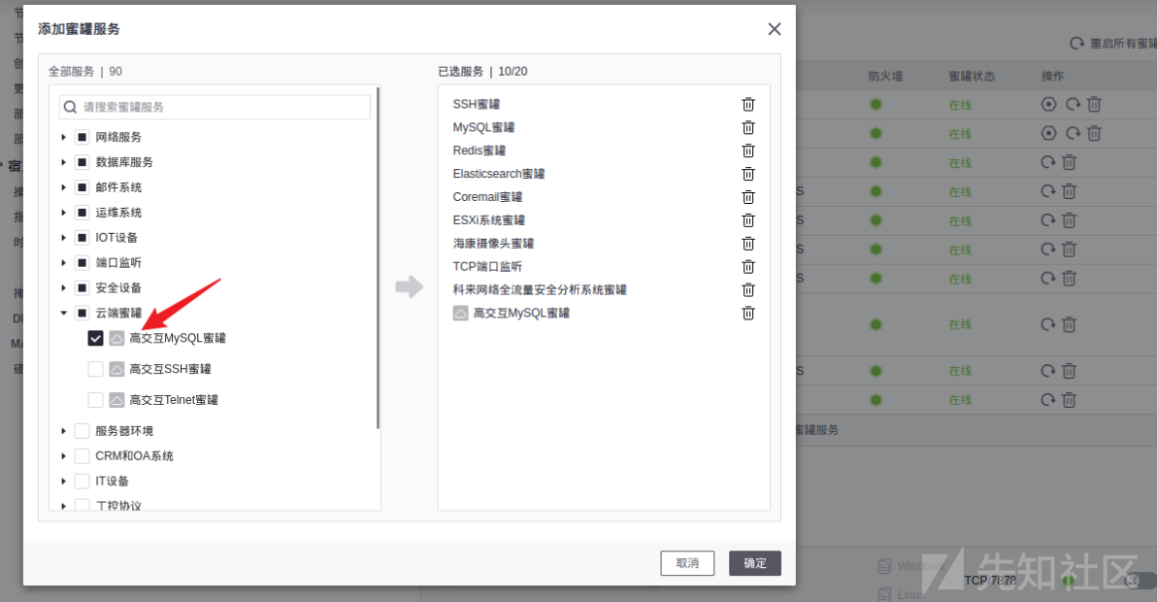Delete Coremail蜜罐 entry
The height and width of the screenshot is (602, 1157).
tap(748, 197)
